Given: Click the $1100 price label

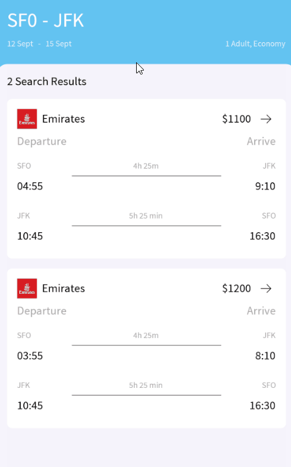Looking at the screenshot, I should point(237,119).
